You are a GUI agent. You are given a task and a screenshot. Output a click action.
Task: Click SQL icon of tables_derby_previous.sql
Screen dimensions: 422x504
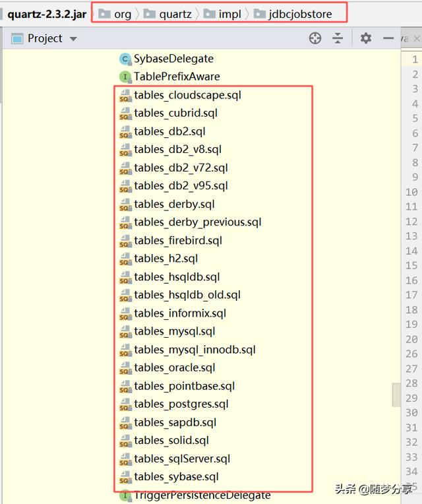(125, 222)
